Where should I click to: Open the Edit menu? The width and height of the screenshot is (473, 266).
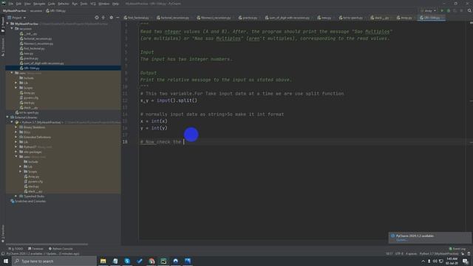click(x=18, y=4)
